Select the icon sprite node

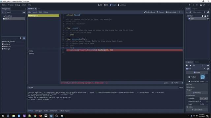coord(192,19)
